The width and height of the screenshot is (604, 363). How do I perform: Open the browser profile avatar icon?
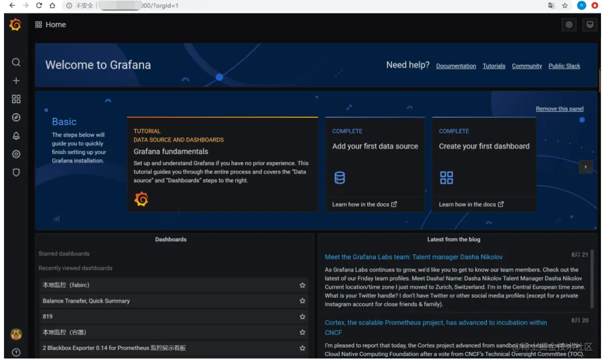pyautogui.click(x=581, y=6)
